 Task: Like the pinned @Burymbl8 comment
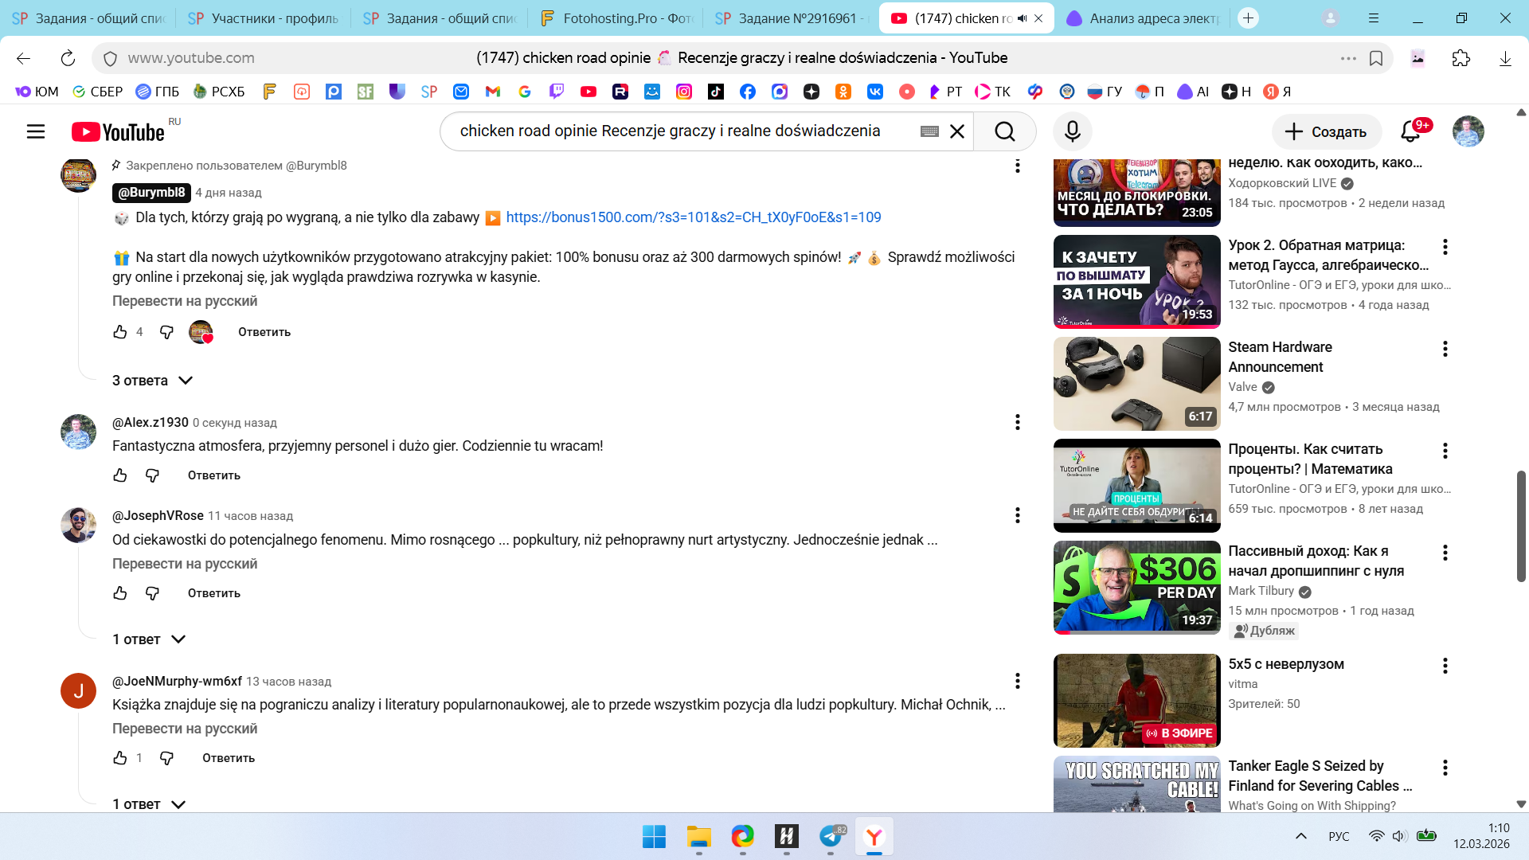[x=120, y=332]
